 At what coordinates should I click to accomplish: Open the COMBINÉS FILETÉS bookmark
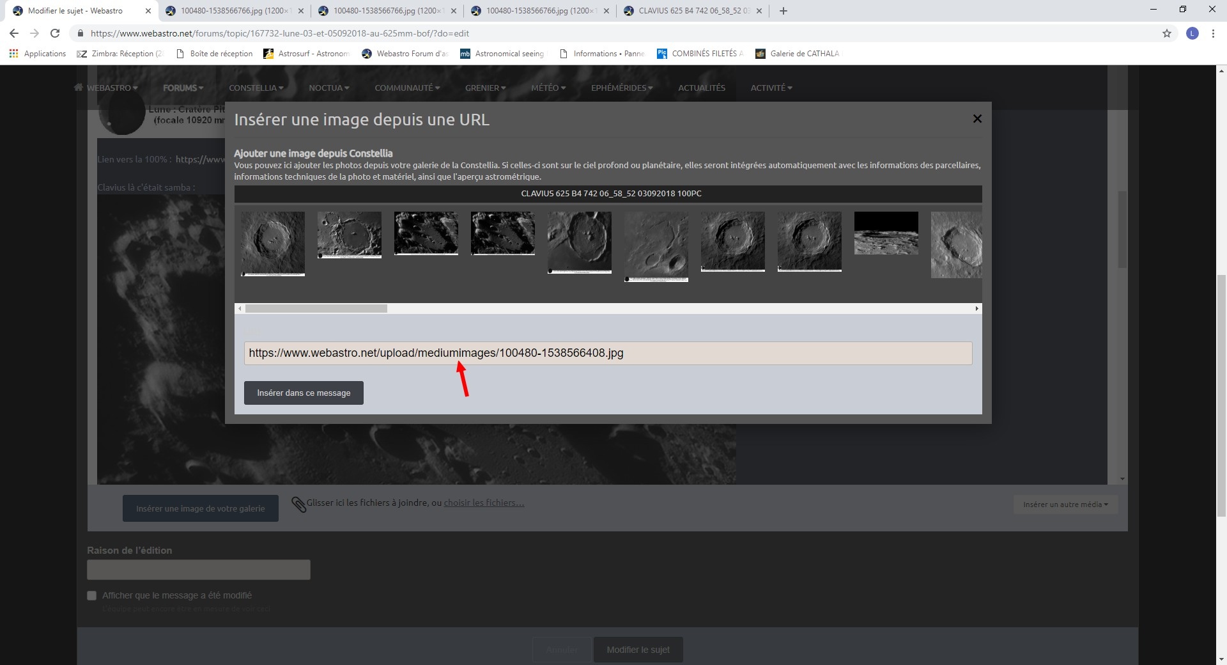point(700,54)
